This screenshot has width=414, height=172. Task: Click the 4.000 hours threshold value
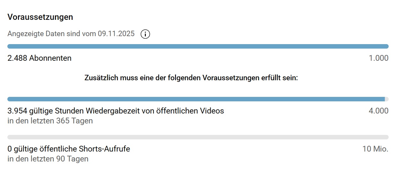click(x=379, y=111)
